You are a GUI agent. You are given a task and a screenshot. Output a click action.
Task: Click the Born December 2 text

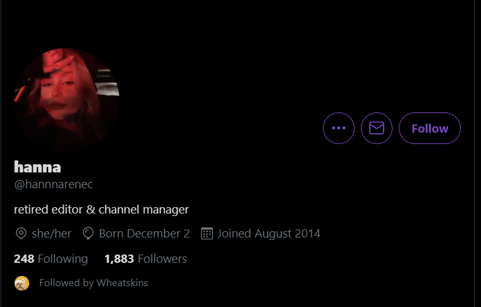(144, 233)
